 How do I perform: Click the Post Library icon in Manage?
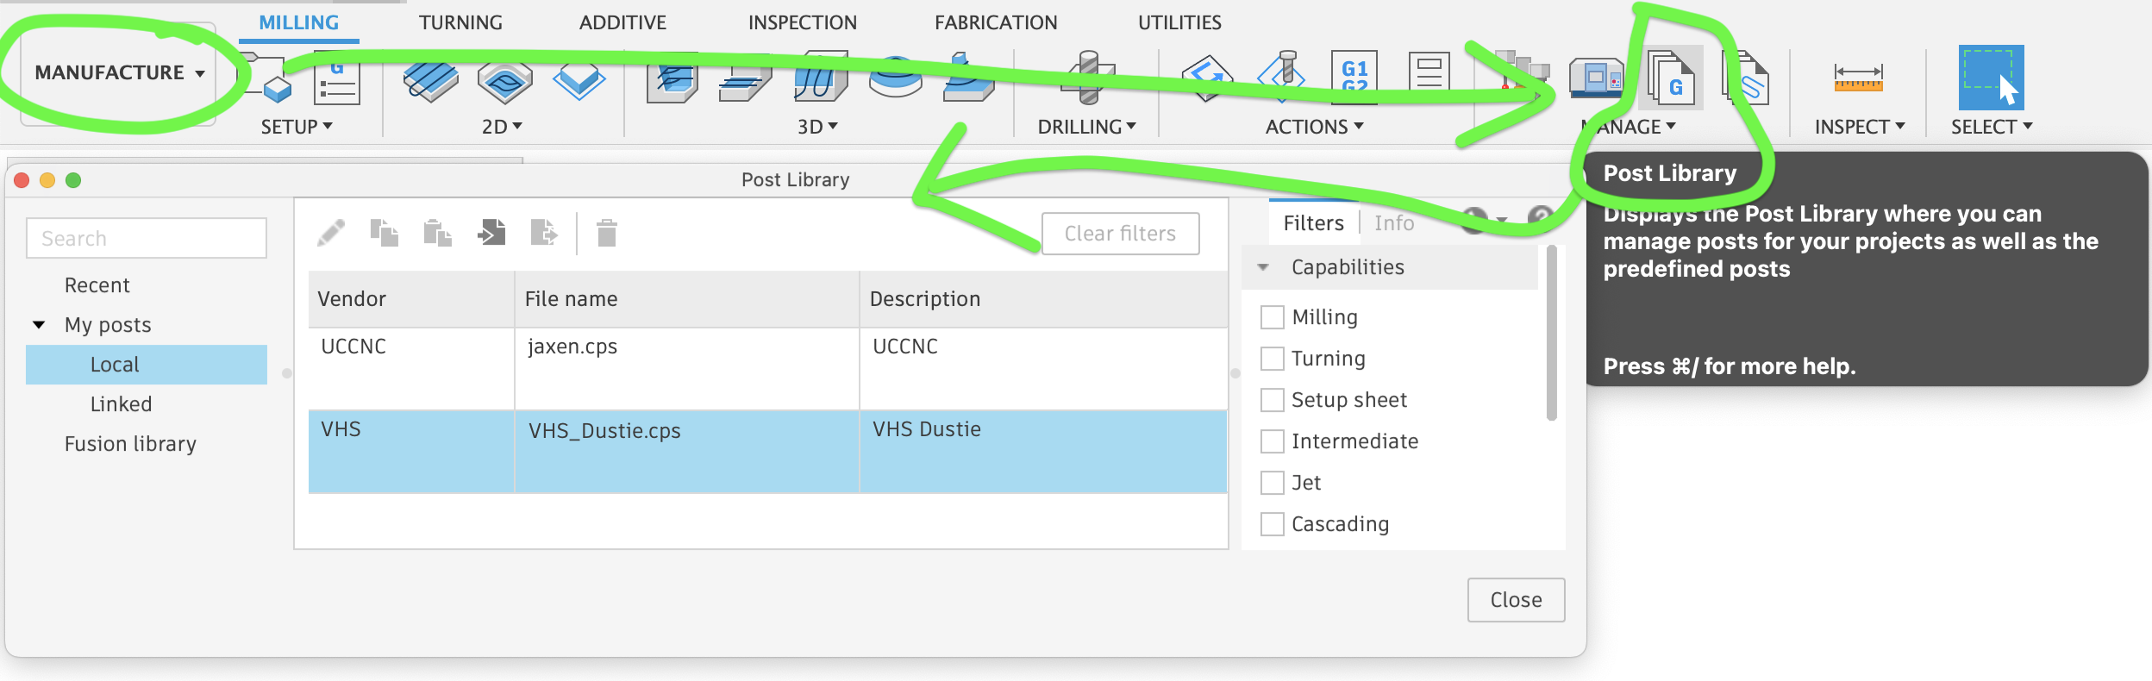pyautogui.click(x=1673, y=78)
